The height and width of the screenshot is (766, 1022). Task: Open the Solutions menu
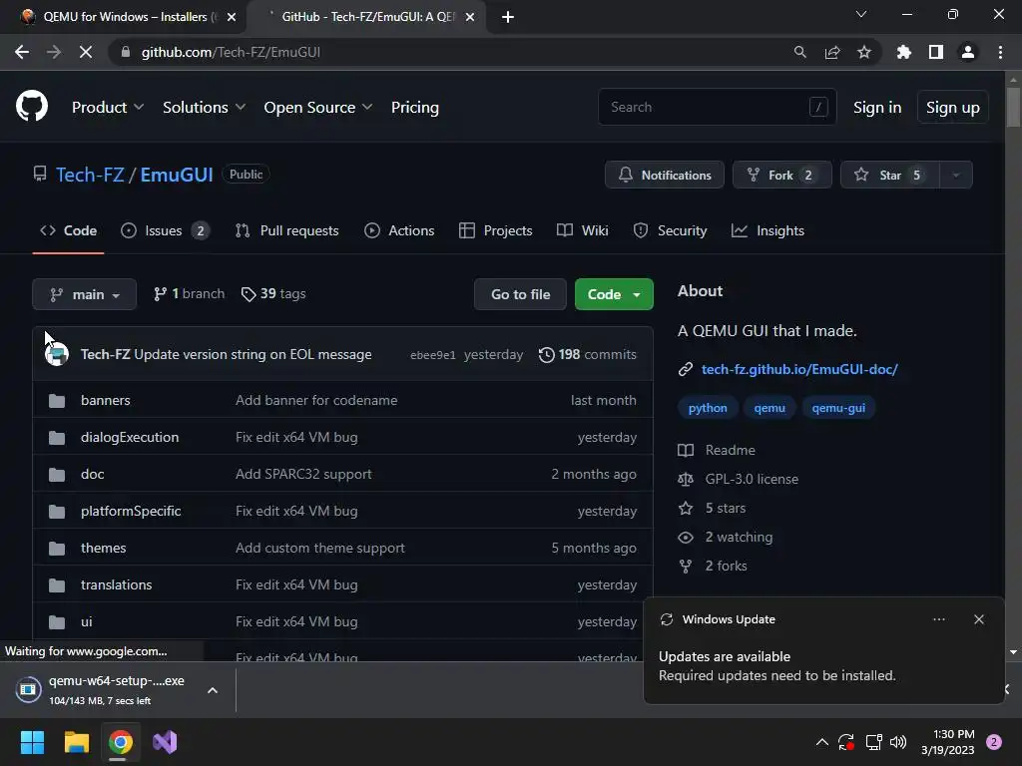coord(204,107)
